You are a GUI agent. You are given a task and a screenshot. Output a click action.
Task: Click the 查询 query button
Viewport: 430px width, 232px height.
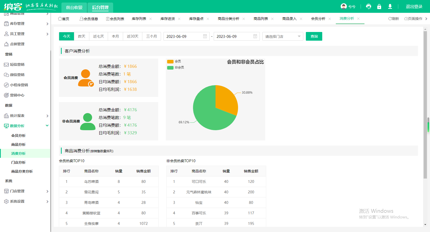click(x=314, y=36)
